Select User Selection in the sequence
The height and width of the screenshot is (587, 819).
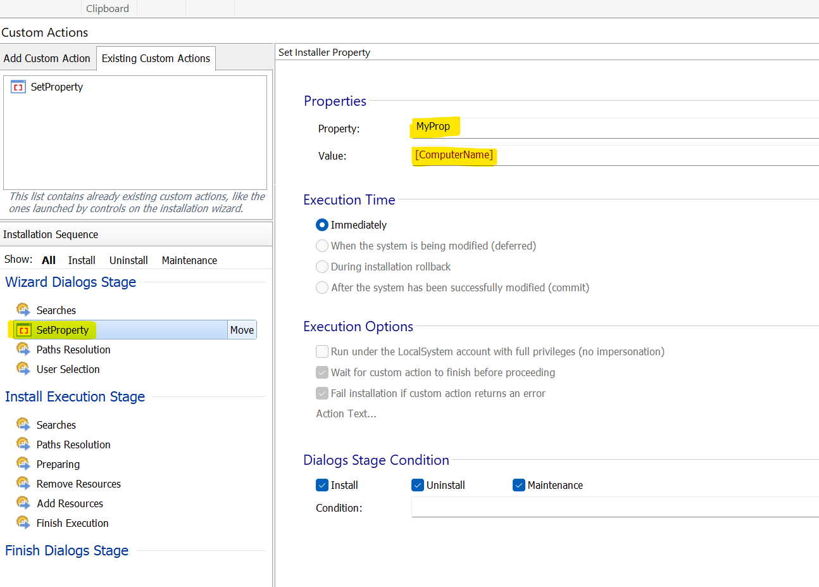tap(68, 369)
